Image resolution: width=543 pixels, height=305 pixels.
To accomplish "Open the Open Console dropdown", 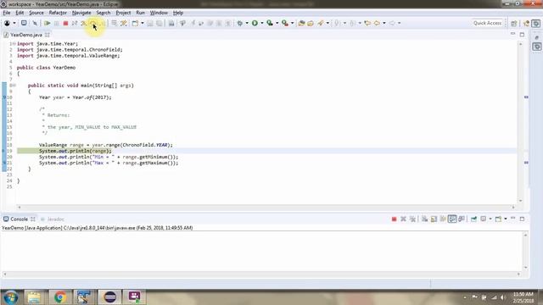I will pyautogui.click(x=506, y=219).
